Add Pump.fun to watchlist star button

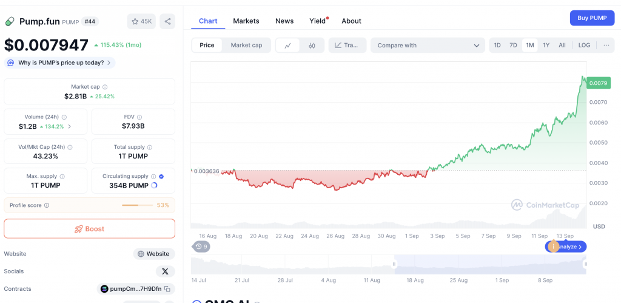(x=141, y=21)
